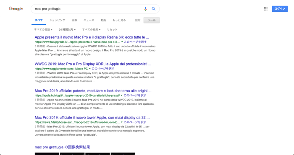Open result 'Mac Pro 2019 ufficiale: potente, modulare'
Screen dimensions: 294x155
tap(93, 91)
